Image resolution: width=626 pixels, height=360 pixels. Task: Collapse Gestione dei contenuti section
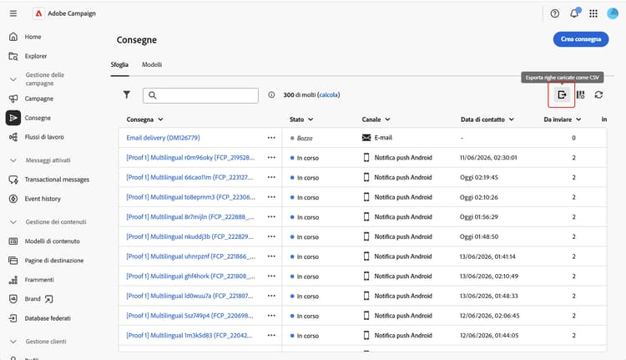click(x=13, y=221)
